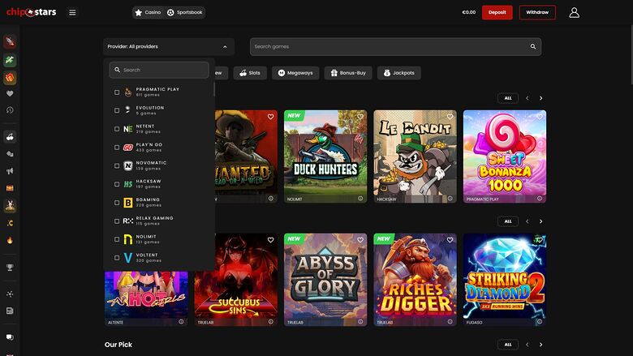Favorite Abyss of Glory via its heart icon
This screenshot has height=356, width=633.
(360, 240)
